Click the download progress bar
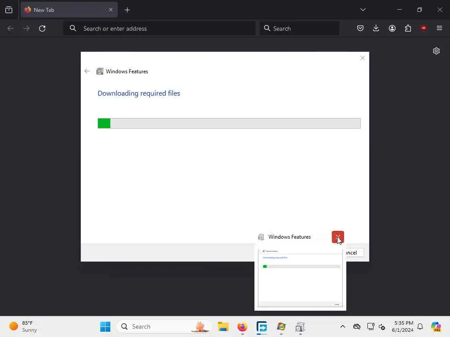Viewport: 450px width, 337px height. [229, 123]
